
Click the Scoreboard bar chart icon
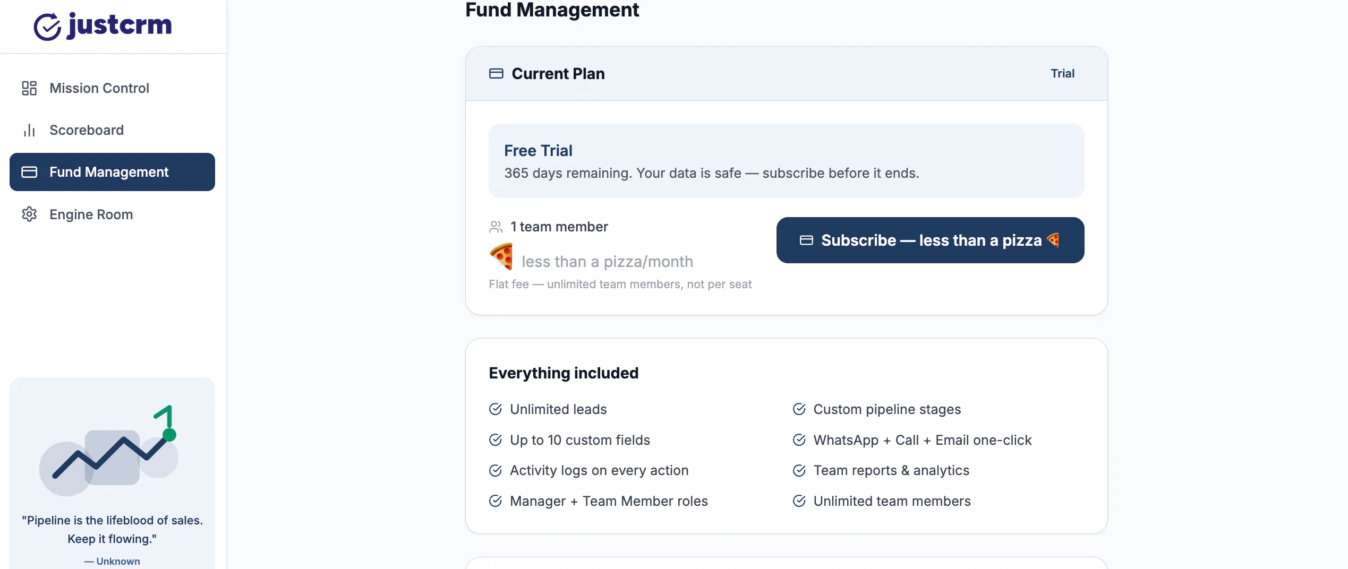(29, 130)
